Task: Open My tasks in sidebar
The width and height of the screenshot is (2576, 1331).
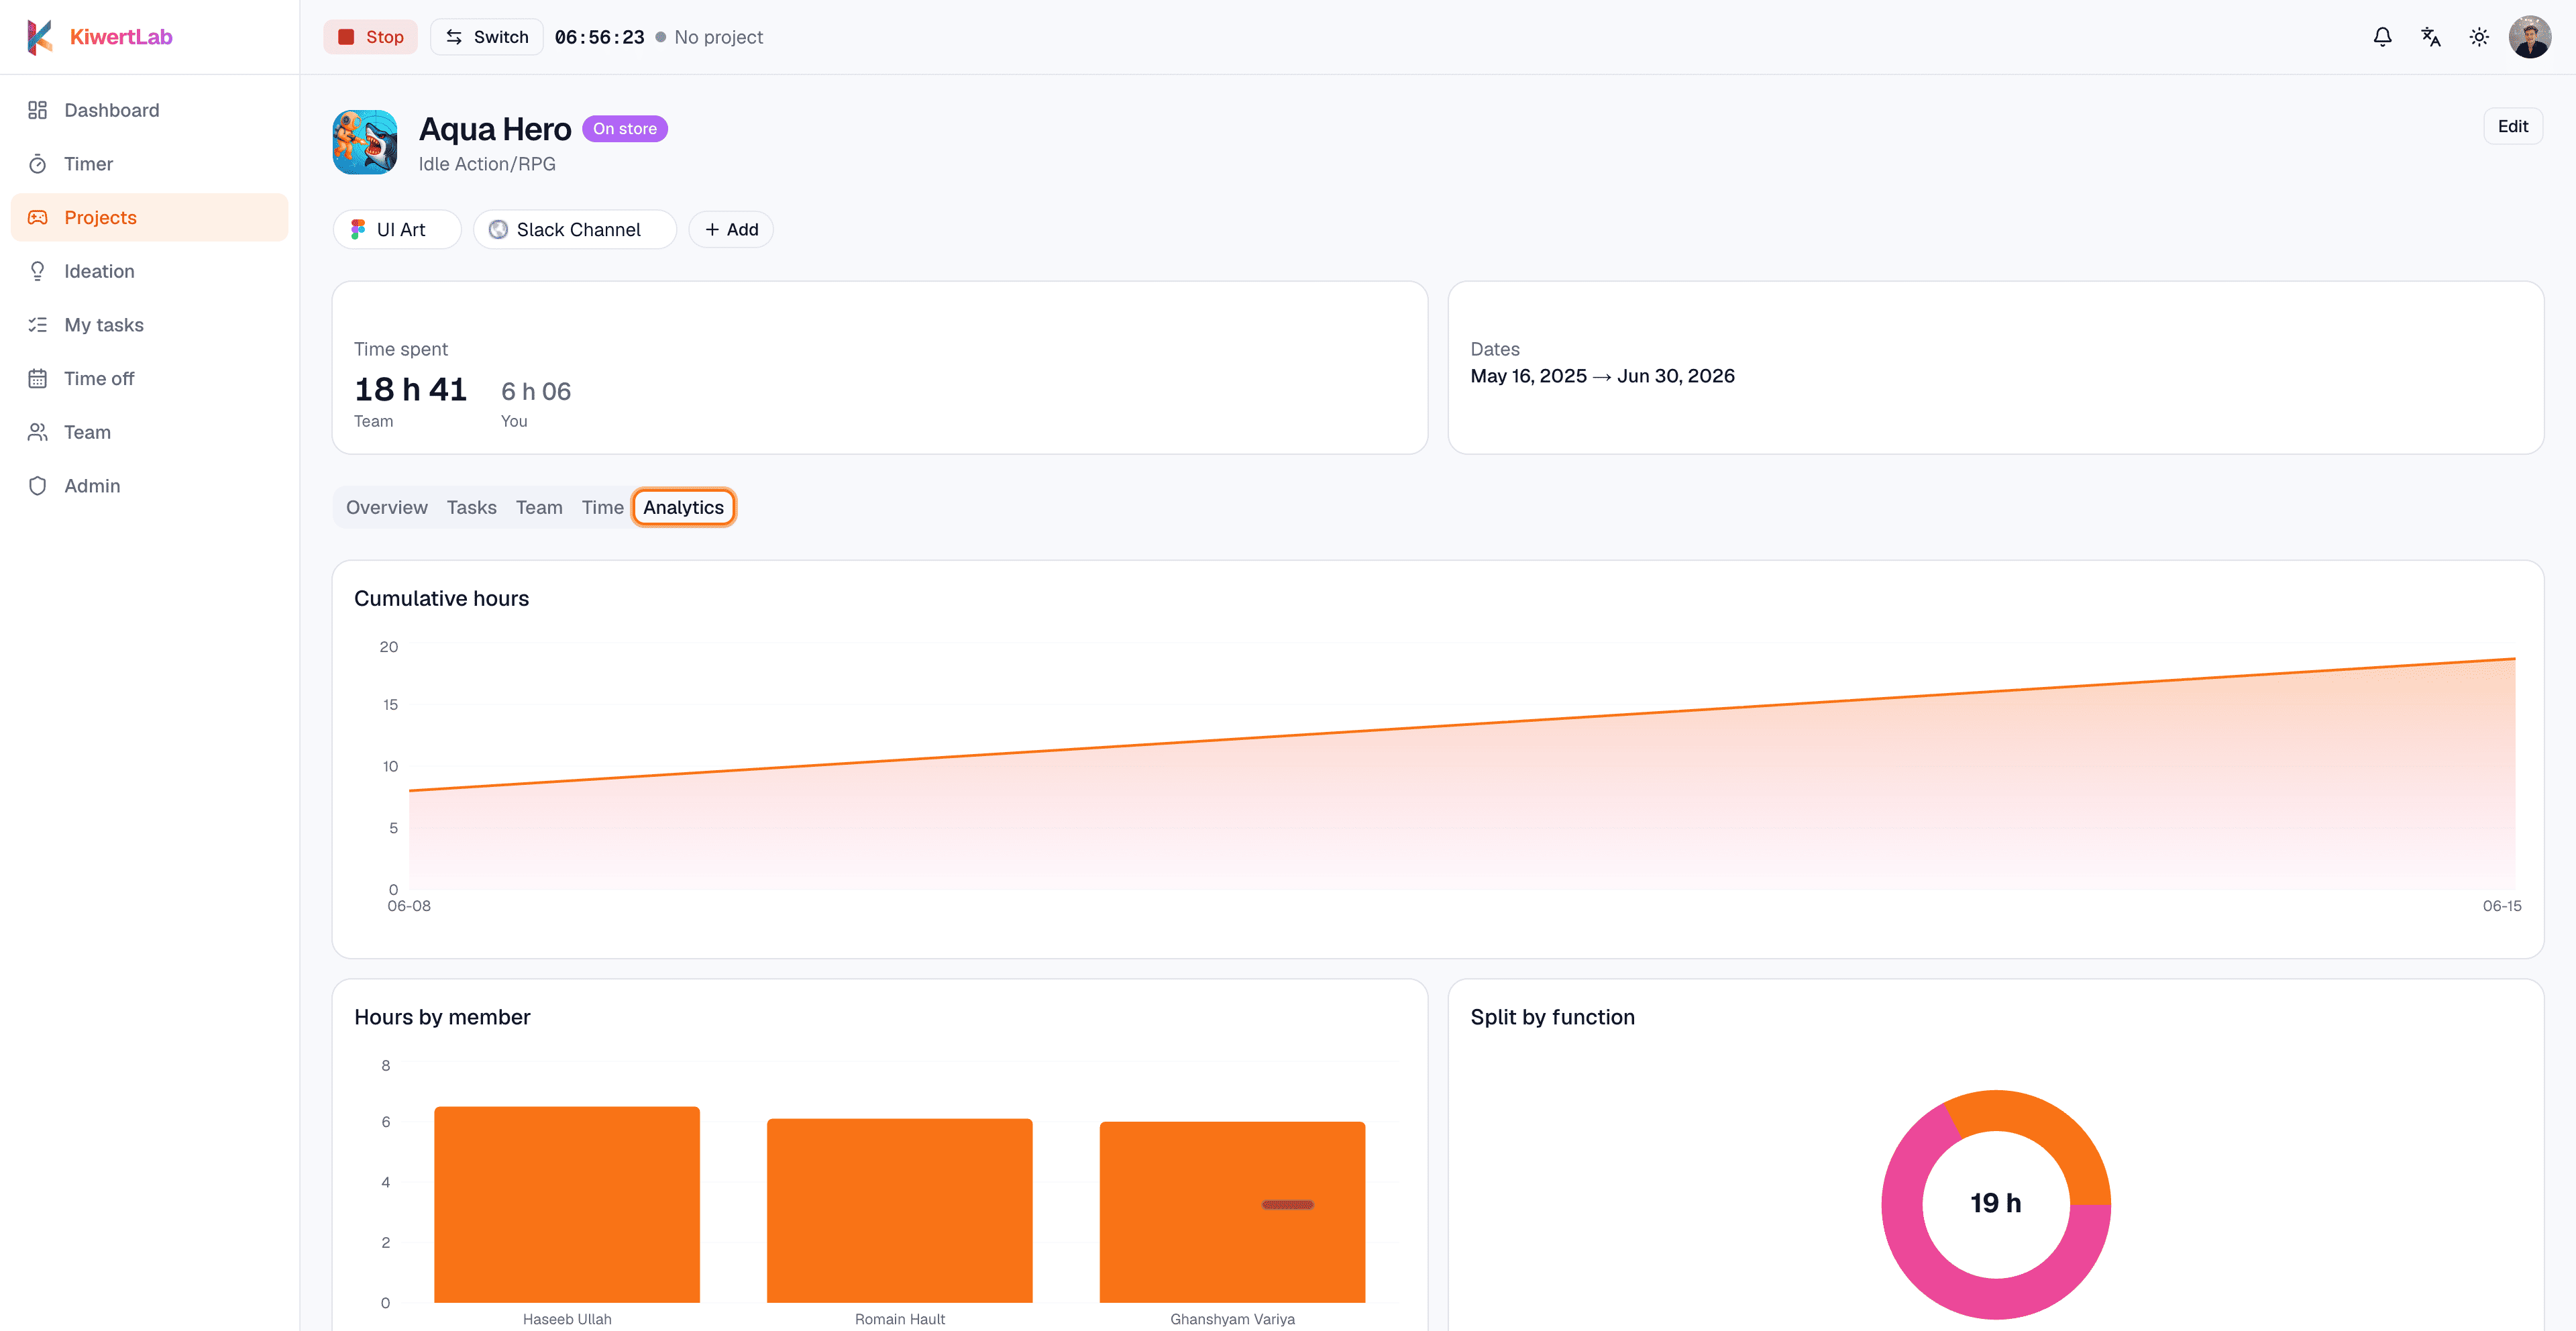Action: coord(149,325)
